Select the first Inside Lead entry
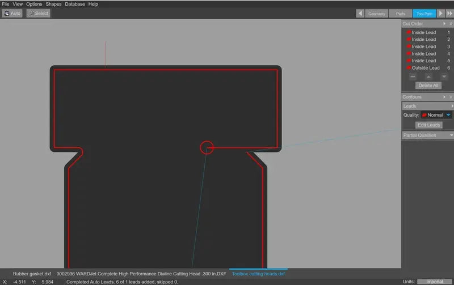454x285 pixels. tap(423, 33)
